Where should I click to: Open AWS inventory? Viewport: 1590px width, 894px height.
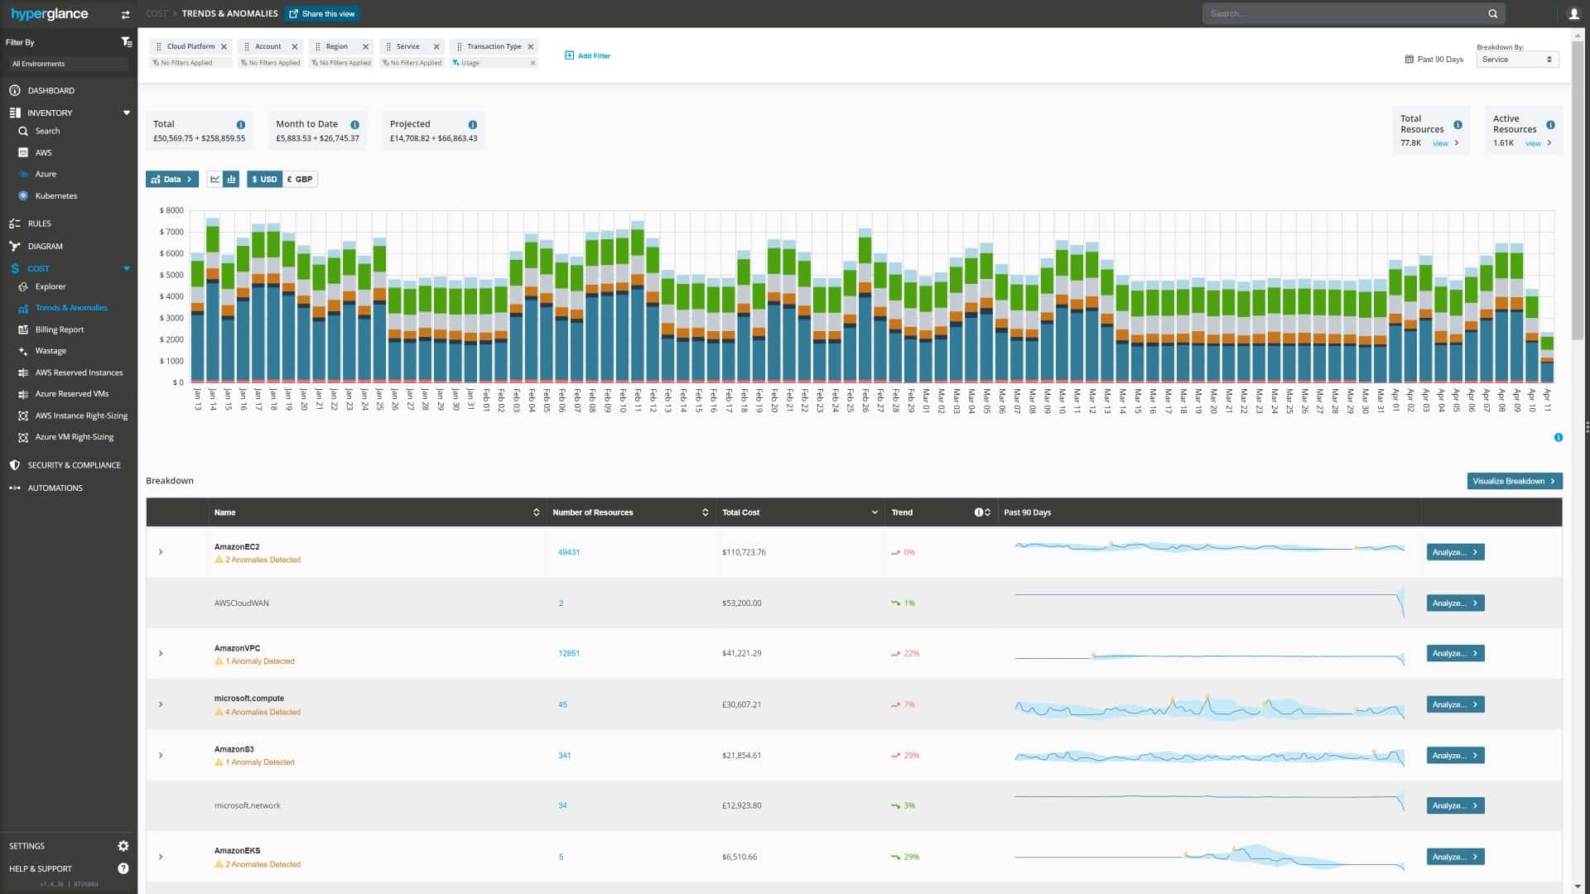click(x=43, y=152)
